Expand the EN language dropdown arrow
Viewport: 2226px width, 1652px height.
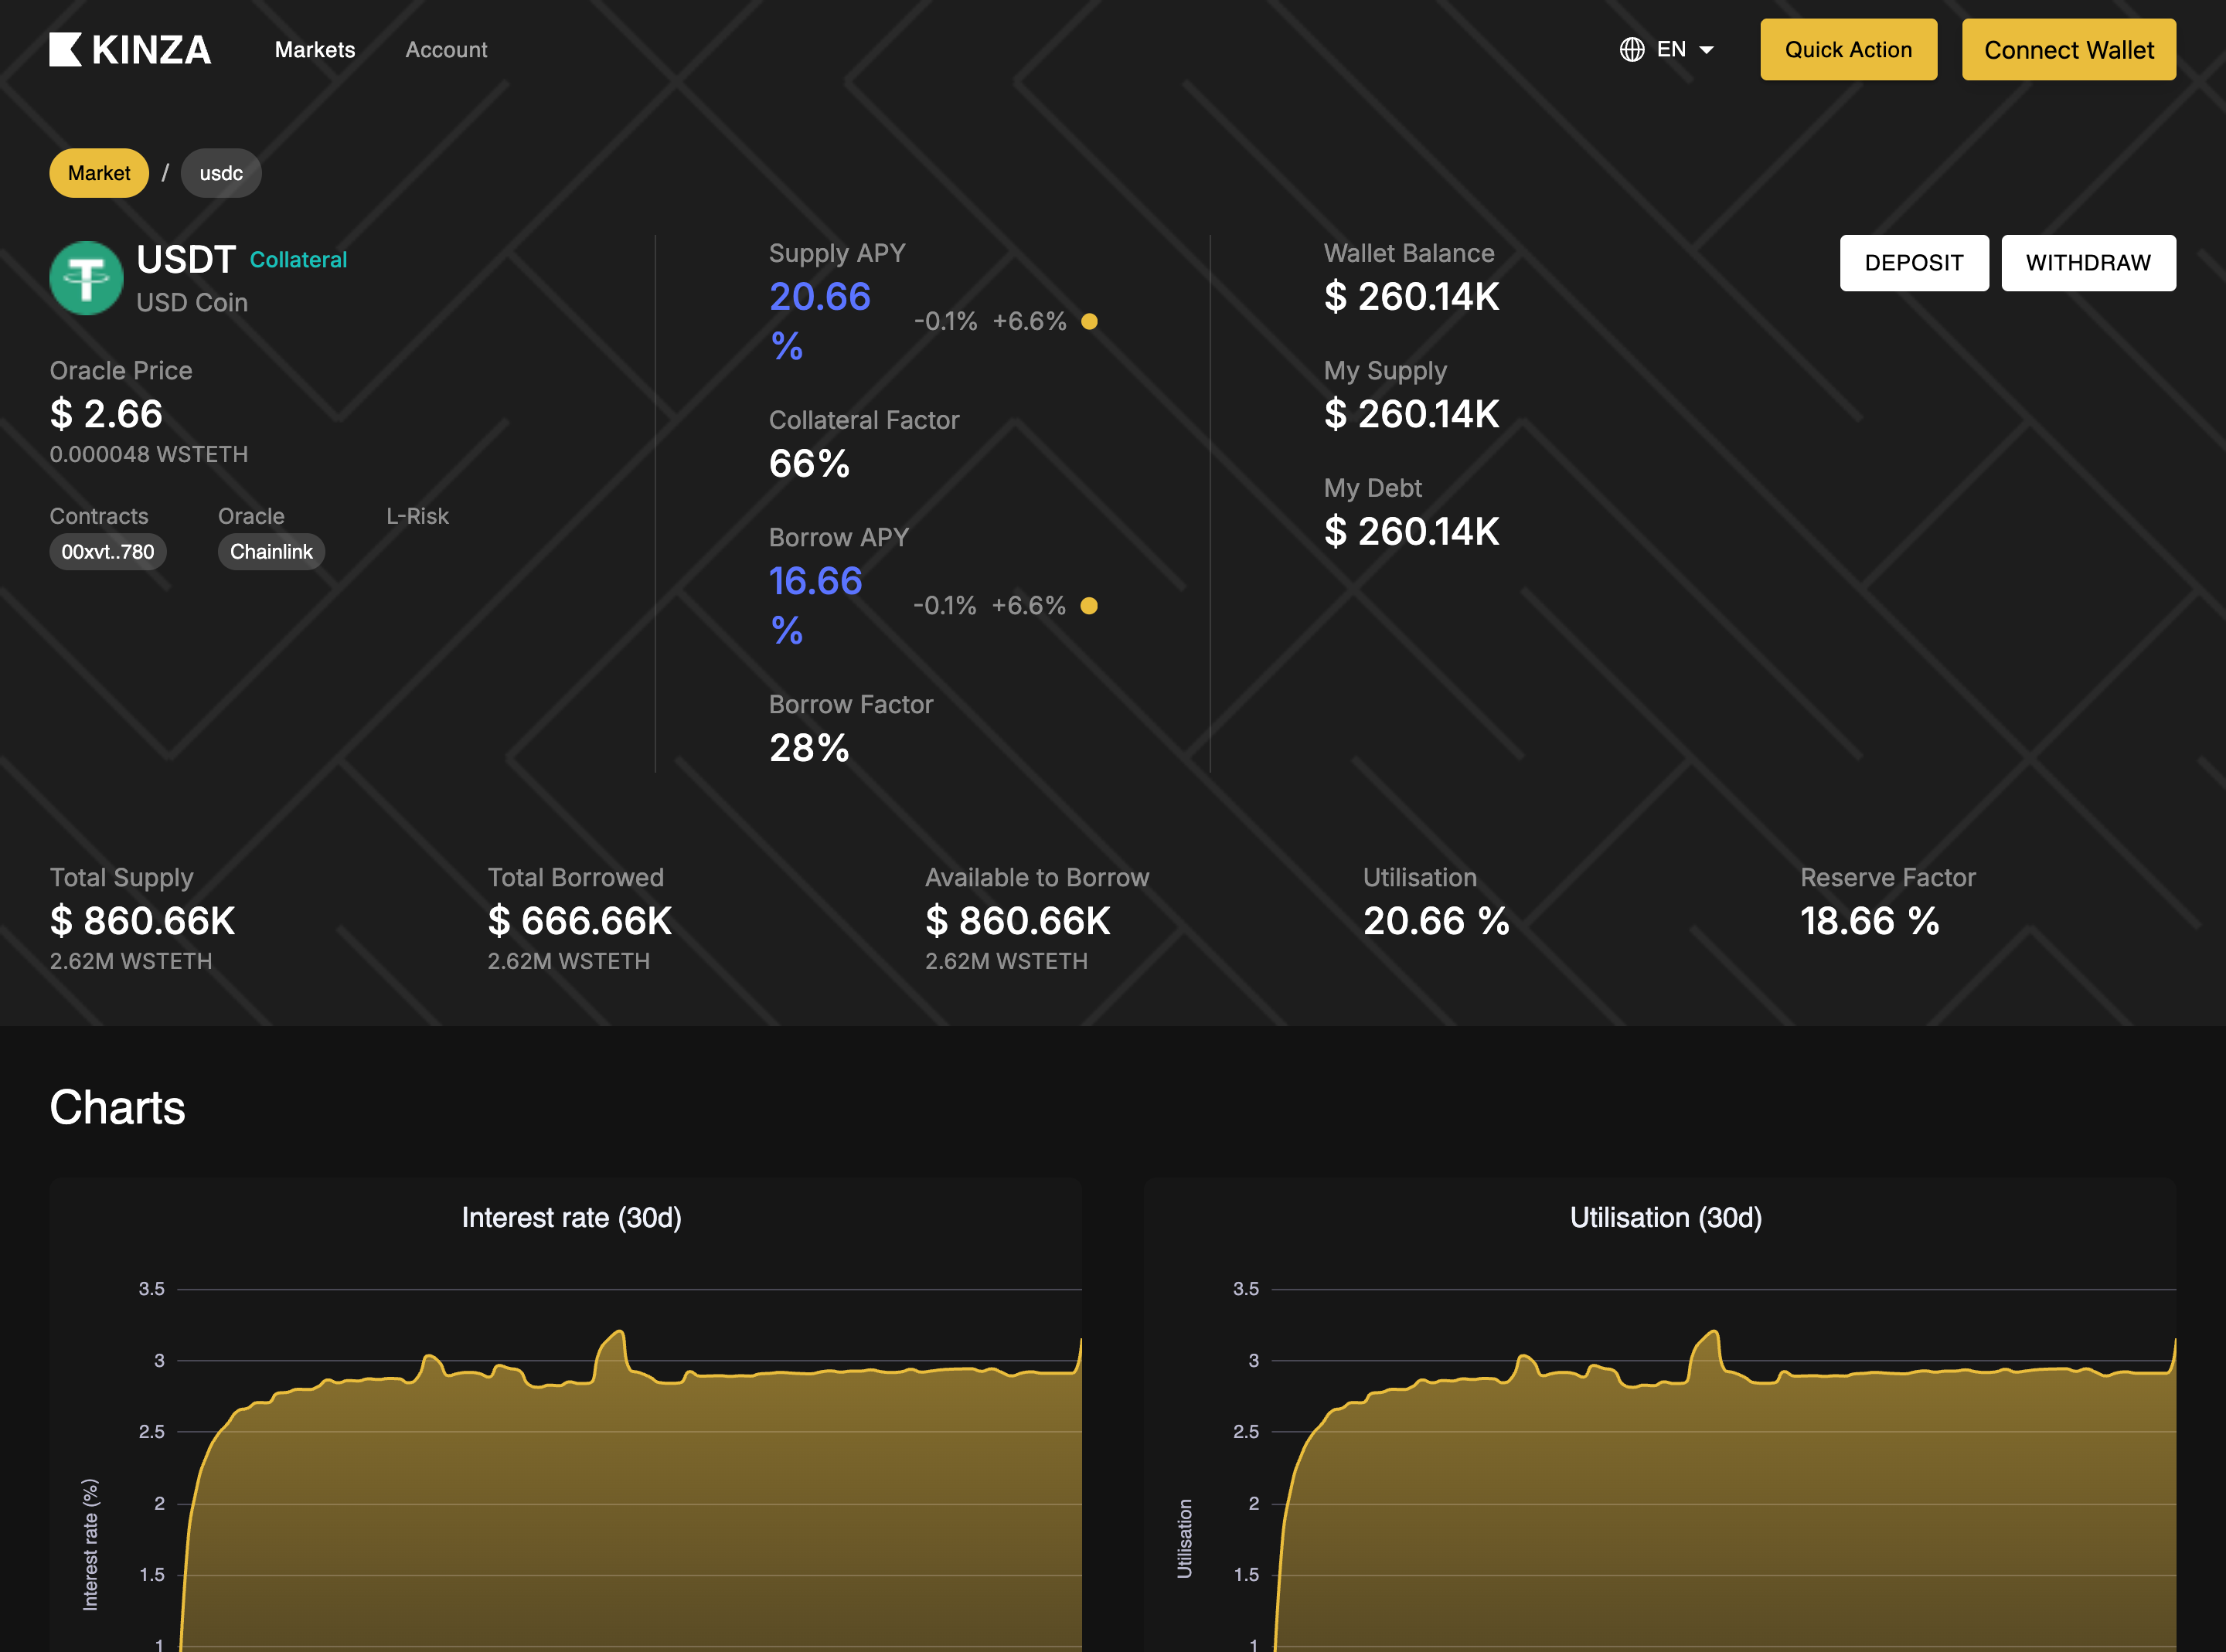pos(1707,50)
